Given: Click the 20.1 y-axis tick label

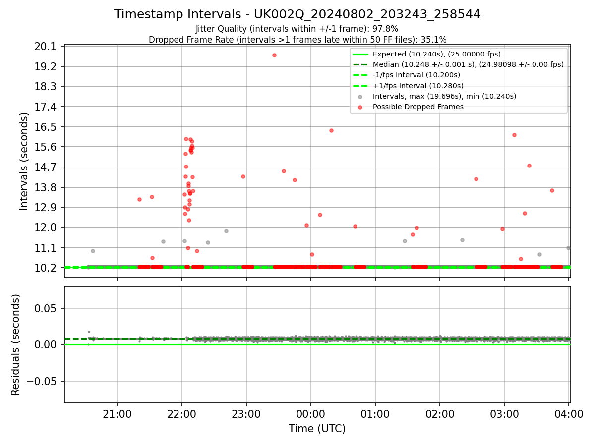Looking at the screenshot, I should pyautogui.click(x=47, y=47).
